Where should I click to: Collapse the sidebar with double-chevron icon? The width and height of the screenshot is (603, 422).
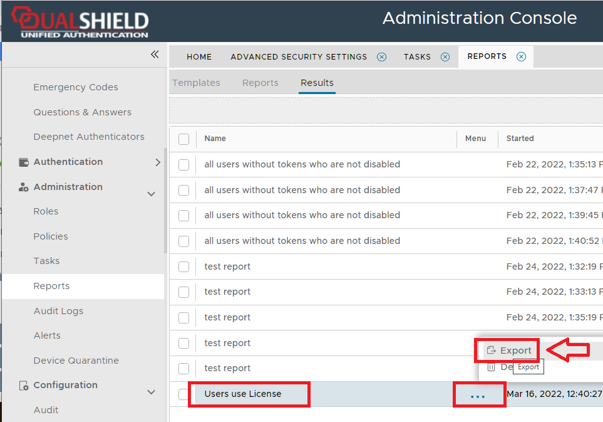click(x=155, y=55)
